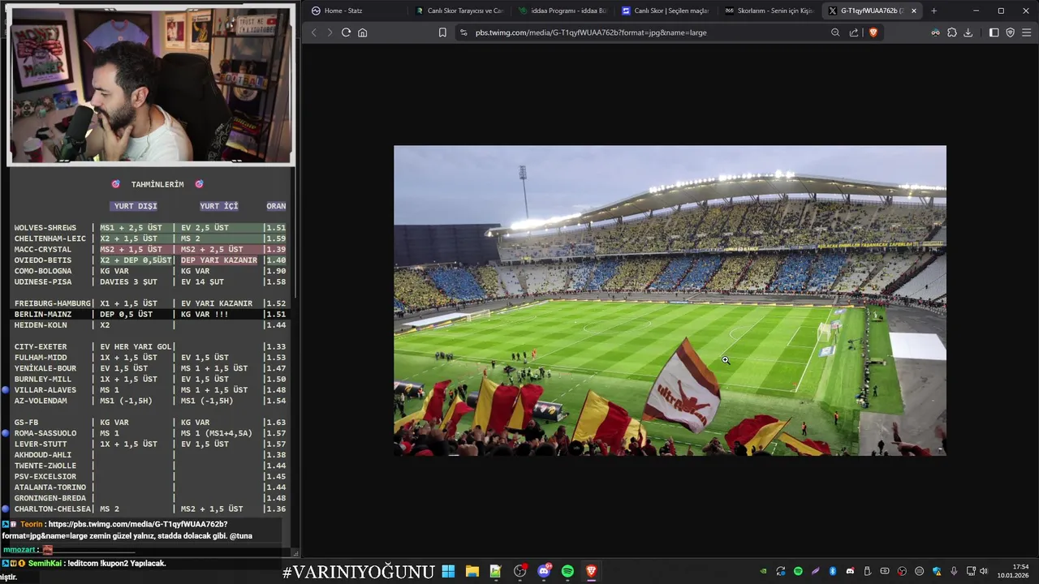Close the G-T1qyfWUAA762b tab
1039x584 pixels.
click(x=914, y=11)
